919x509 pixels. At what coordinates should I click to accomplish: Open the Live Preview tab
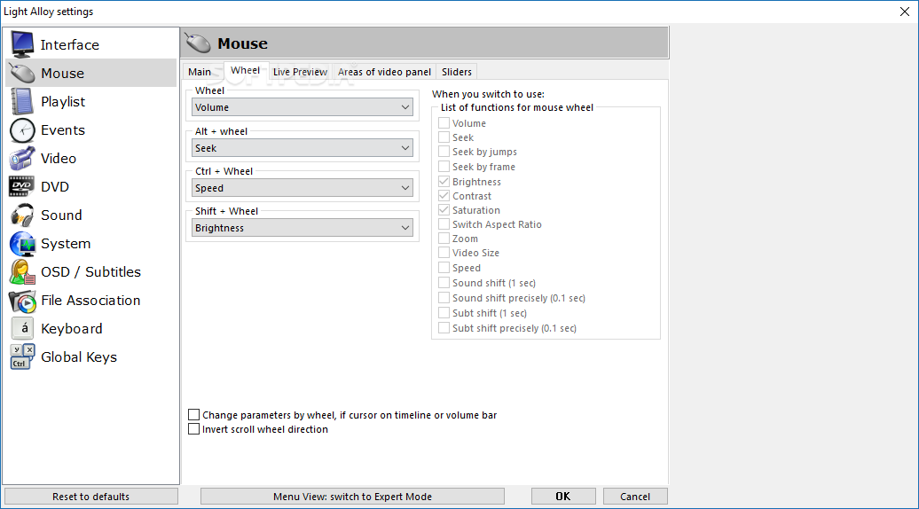coord(300,72)
